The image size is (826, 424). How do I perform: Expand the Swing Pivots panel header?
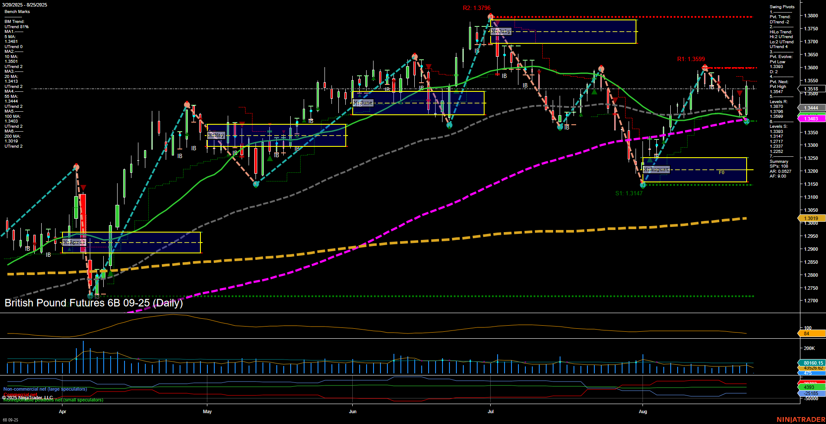click(x=781, y=6)
